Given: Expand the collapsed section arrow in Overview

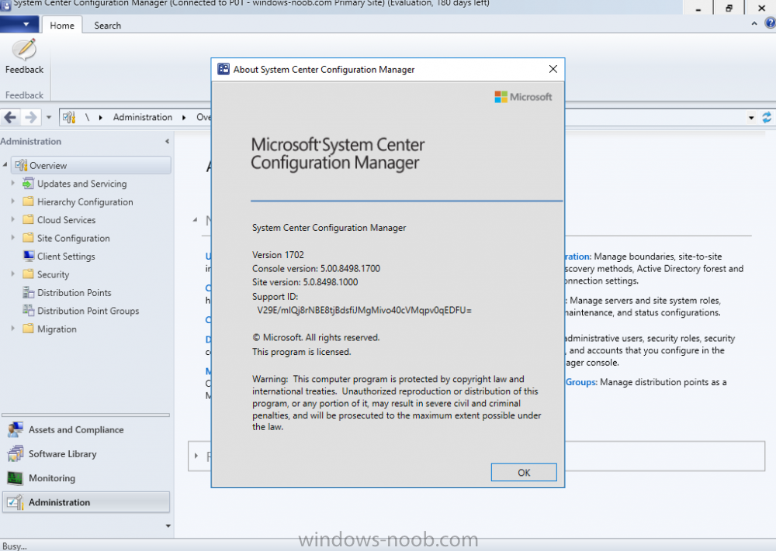Looking at the screenshot, I should tap(196, 456).
